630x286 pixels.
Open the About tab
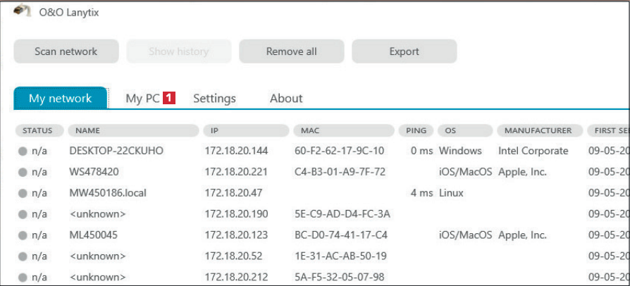tap(286, 99)
